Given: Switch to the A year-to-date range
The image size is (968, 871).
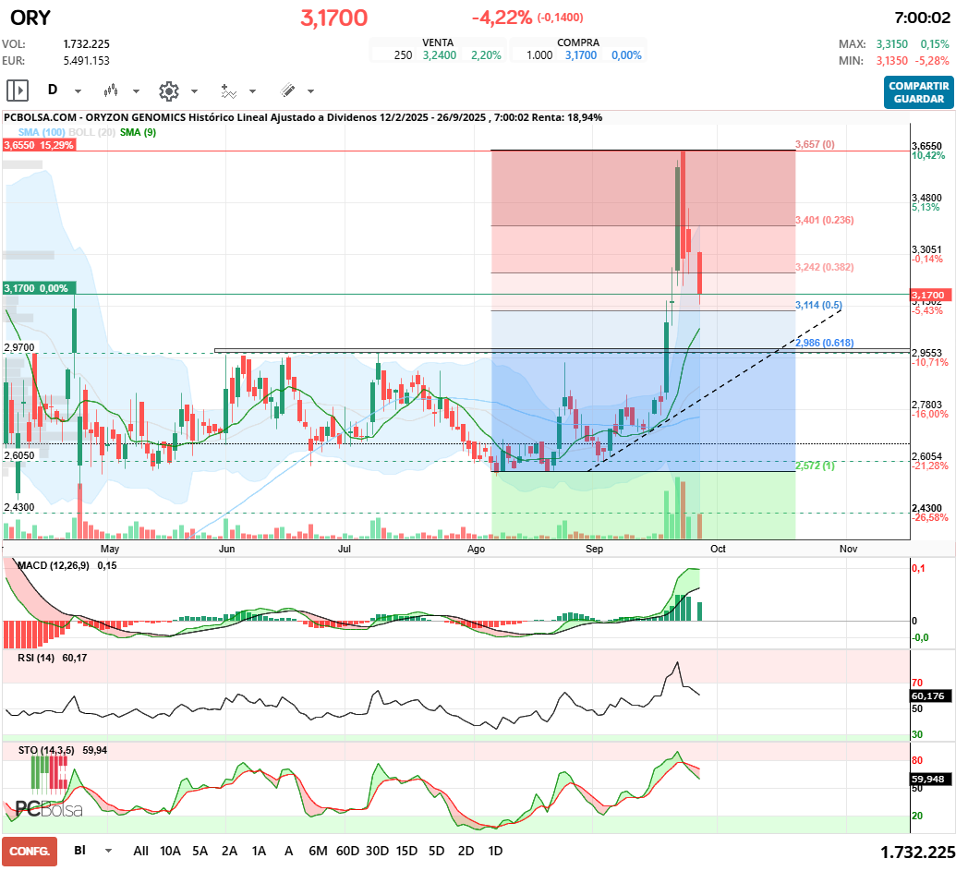Looking at the screenshot, I should (288, 851).
